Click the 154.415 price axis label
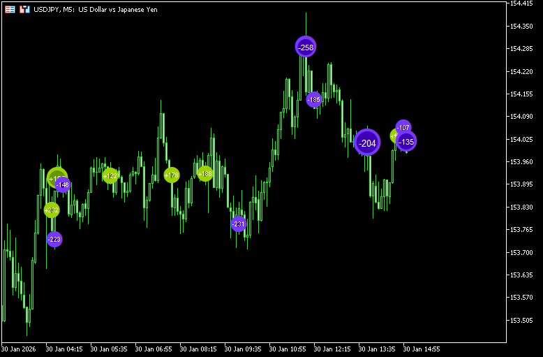This screenshot has height=357, width=543. (522, 3)
